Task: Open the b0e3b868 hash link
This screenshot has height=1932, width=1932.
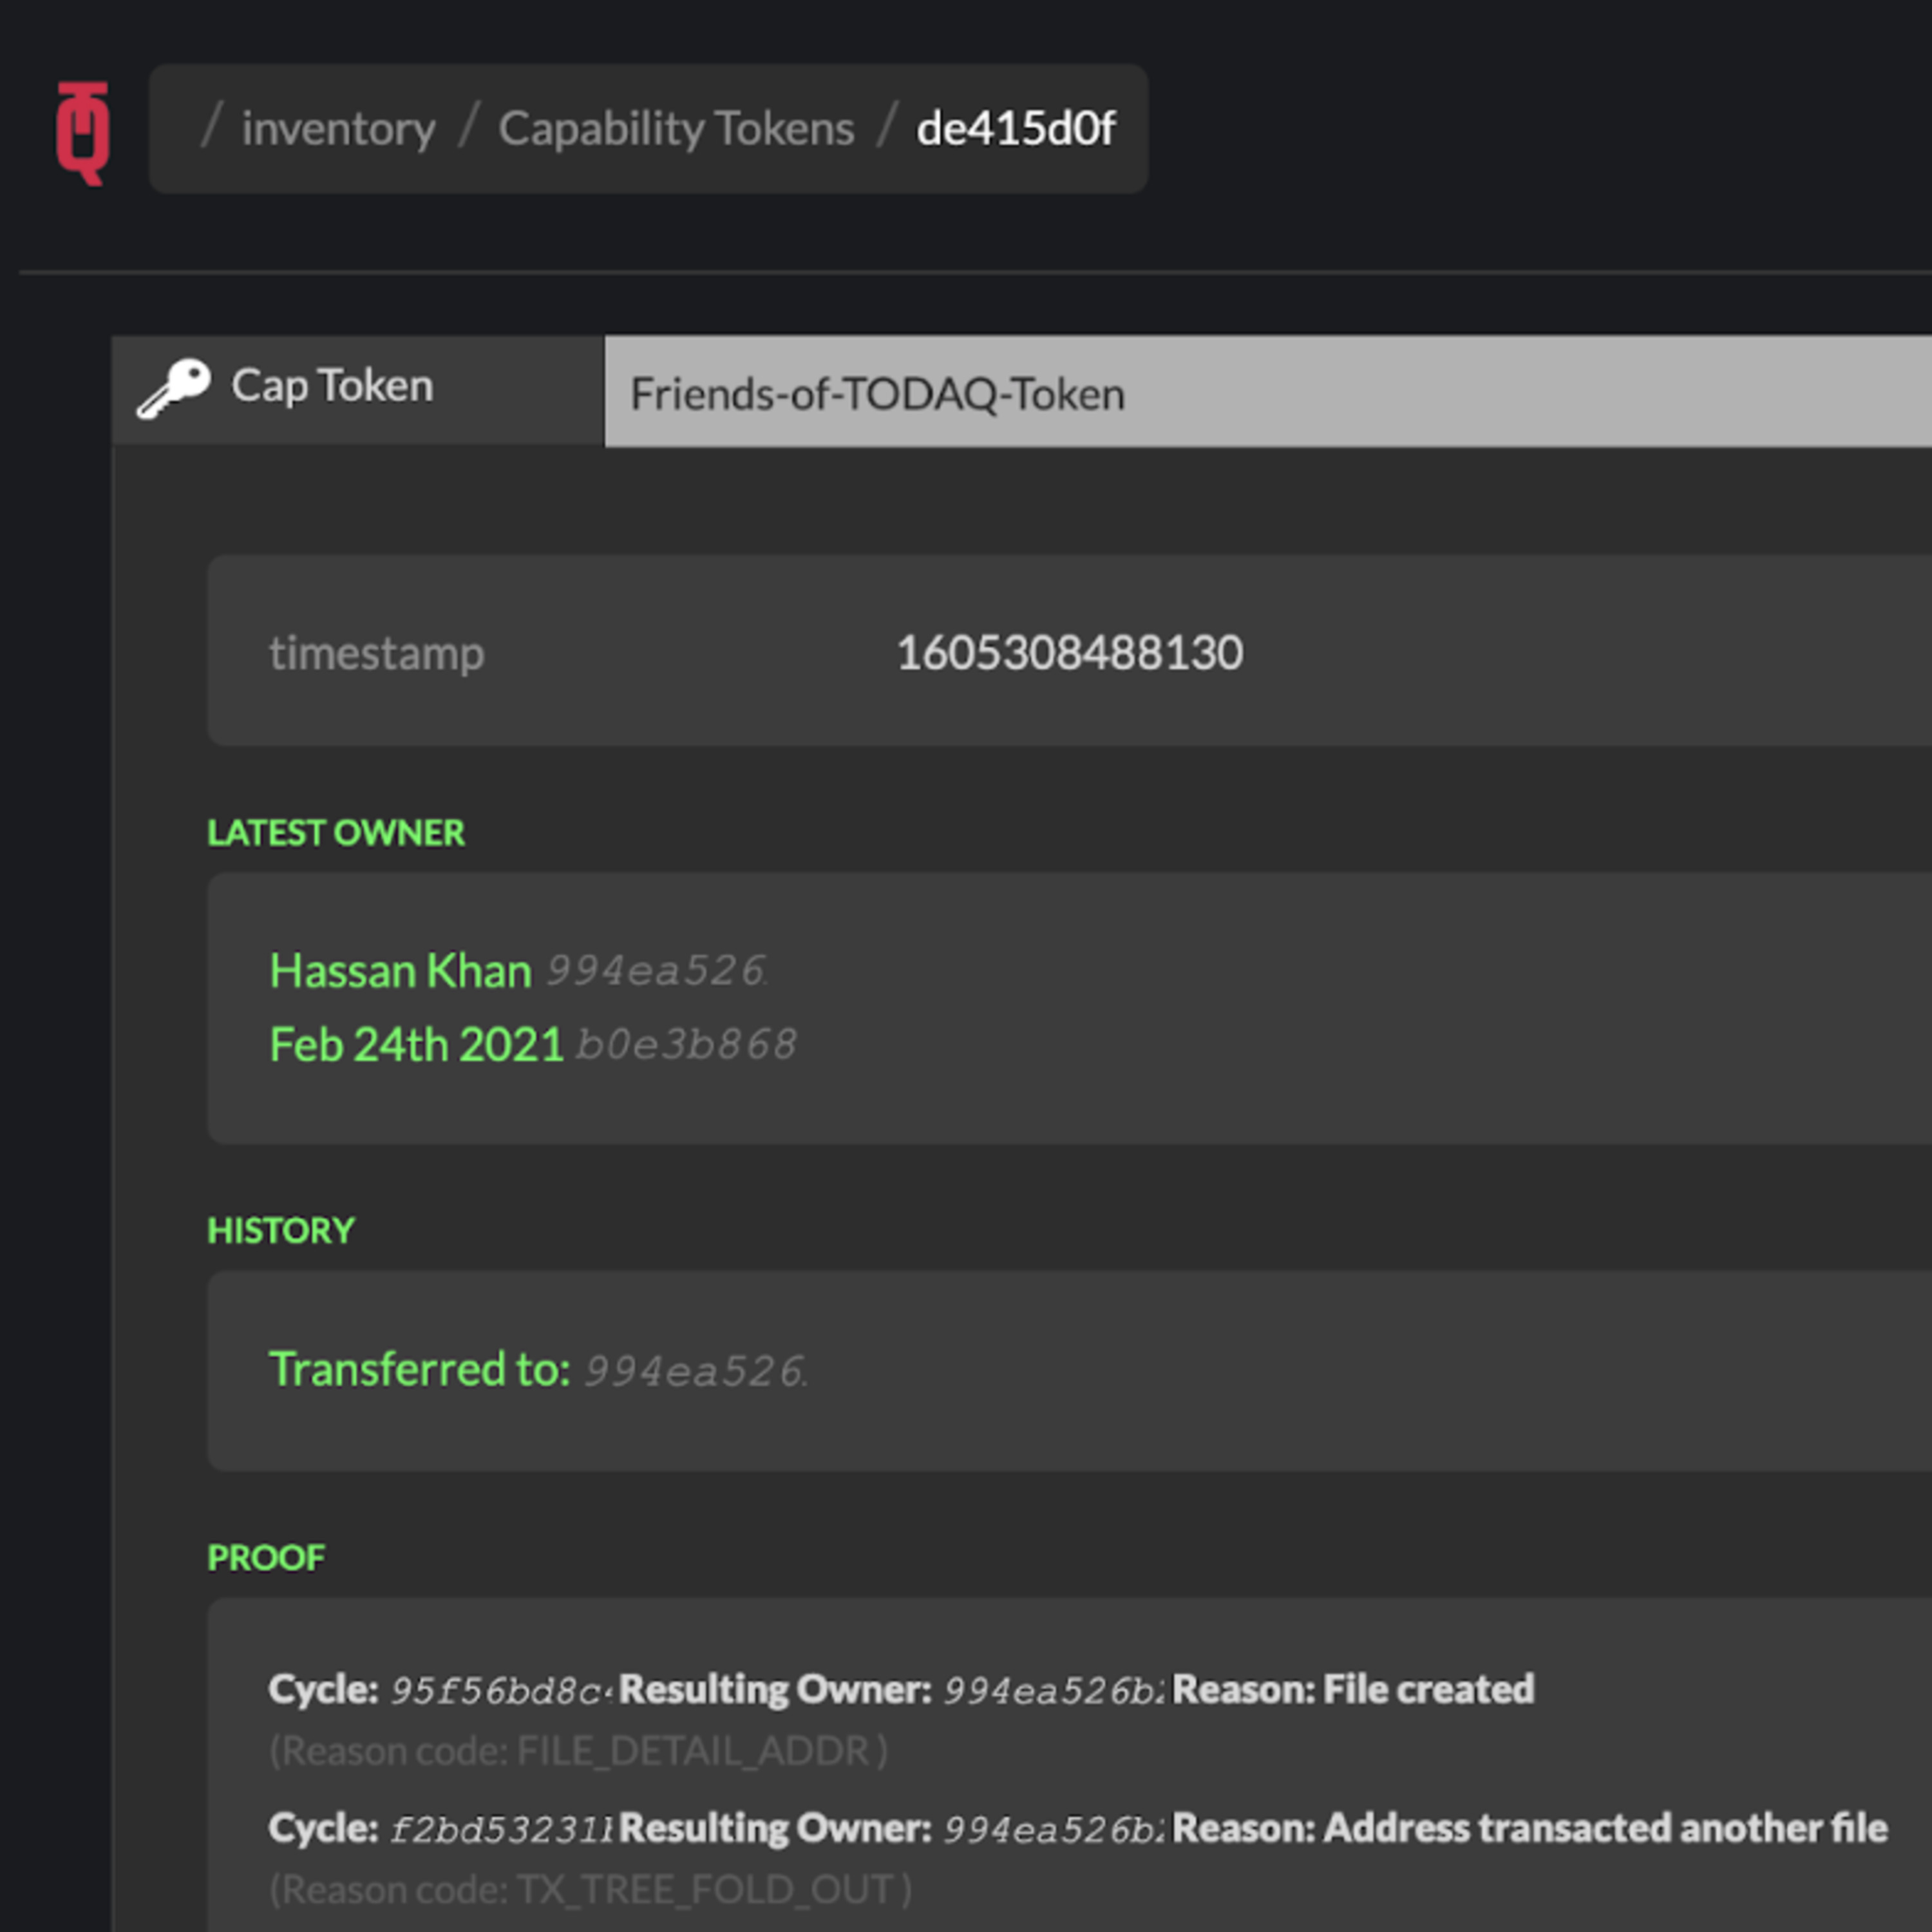Action: click(686, 1045)
